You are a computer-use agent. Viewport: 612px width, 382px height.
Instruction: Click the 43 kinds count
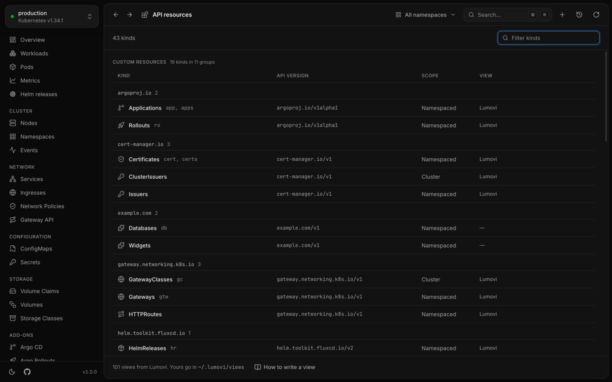tap(124, 38)
